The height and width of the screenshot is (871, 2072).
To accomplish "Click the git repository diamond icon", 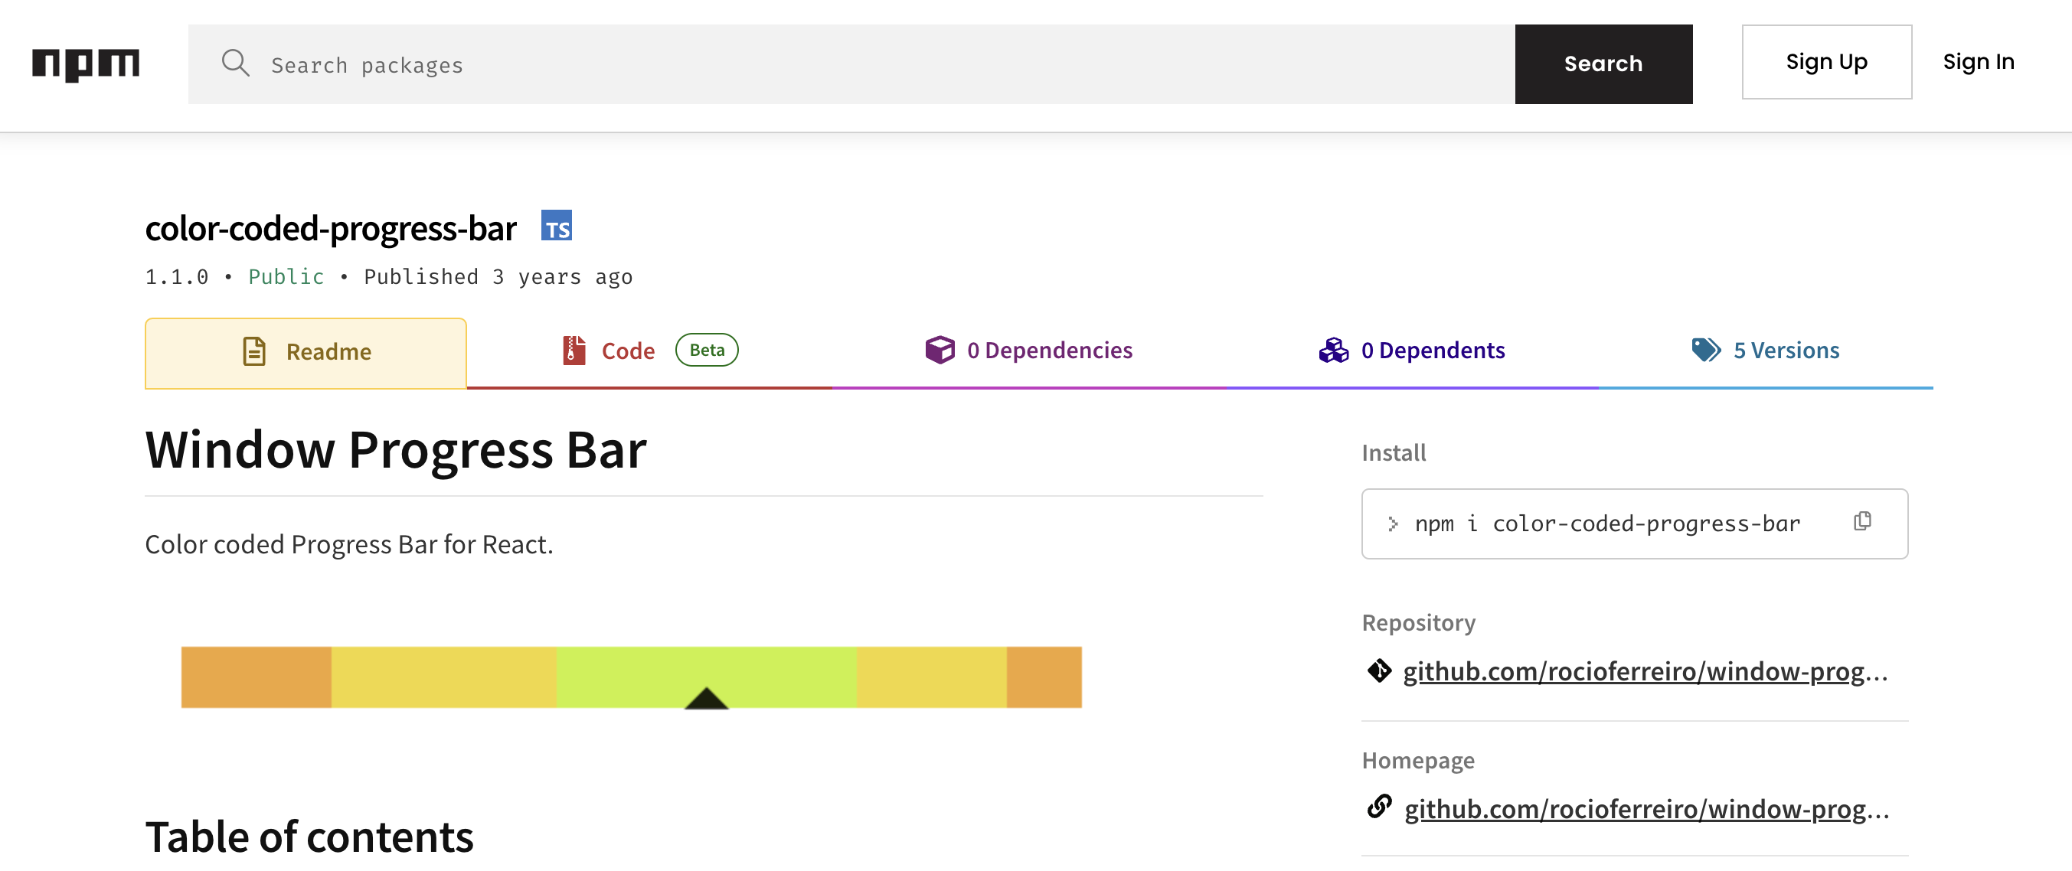I will [1378, 670].
